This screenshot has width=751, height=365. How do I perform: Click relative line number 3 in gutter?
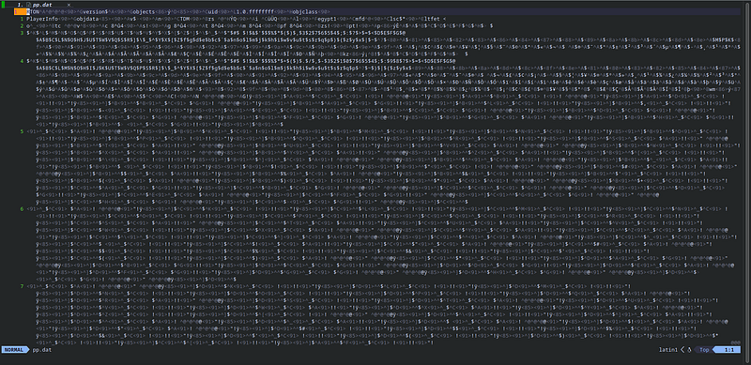[22, 33]
